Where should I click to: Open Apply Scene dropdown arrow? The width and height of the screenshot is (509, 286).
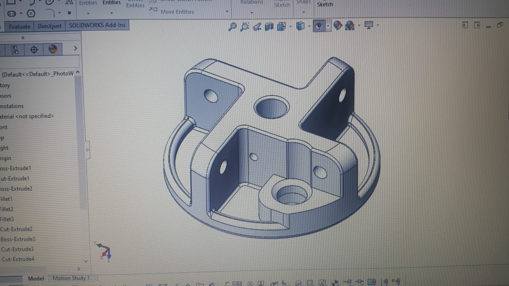(359, 26)
